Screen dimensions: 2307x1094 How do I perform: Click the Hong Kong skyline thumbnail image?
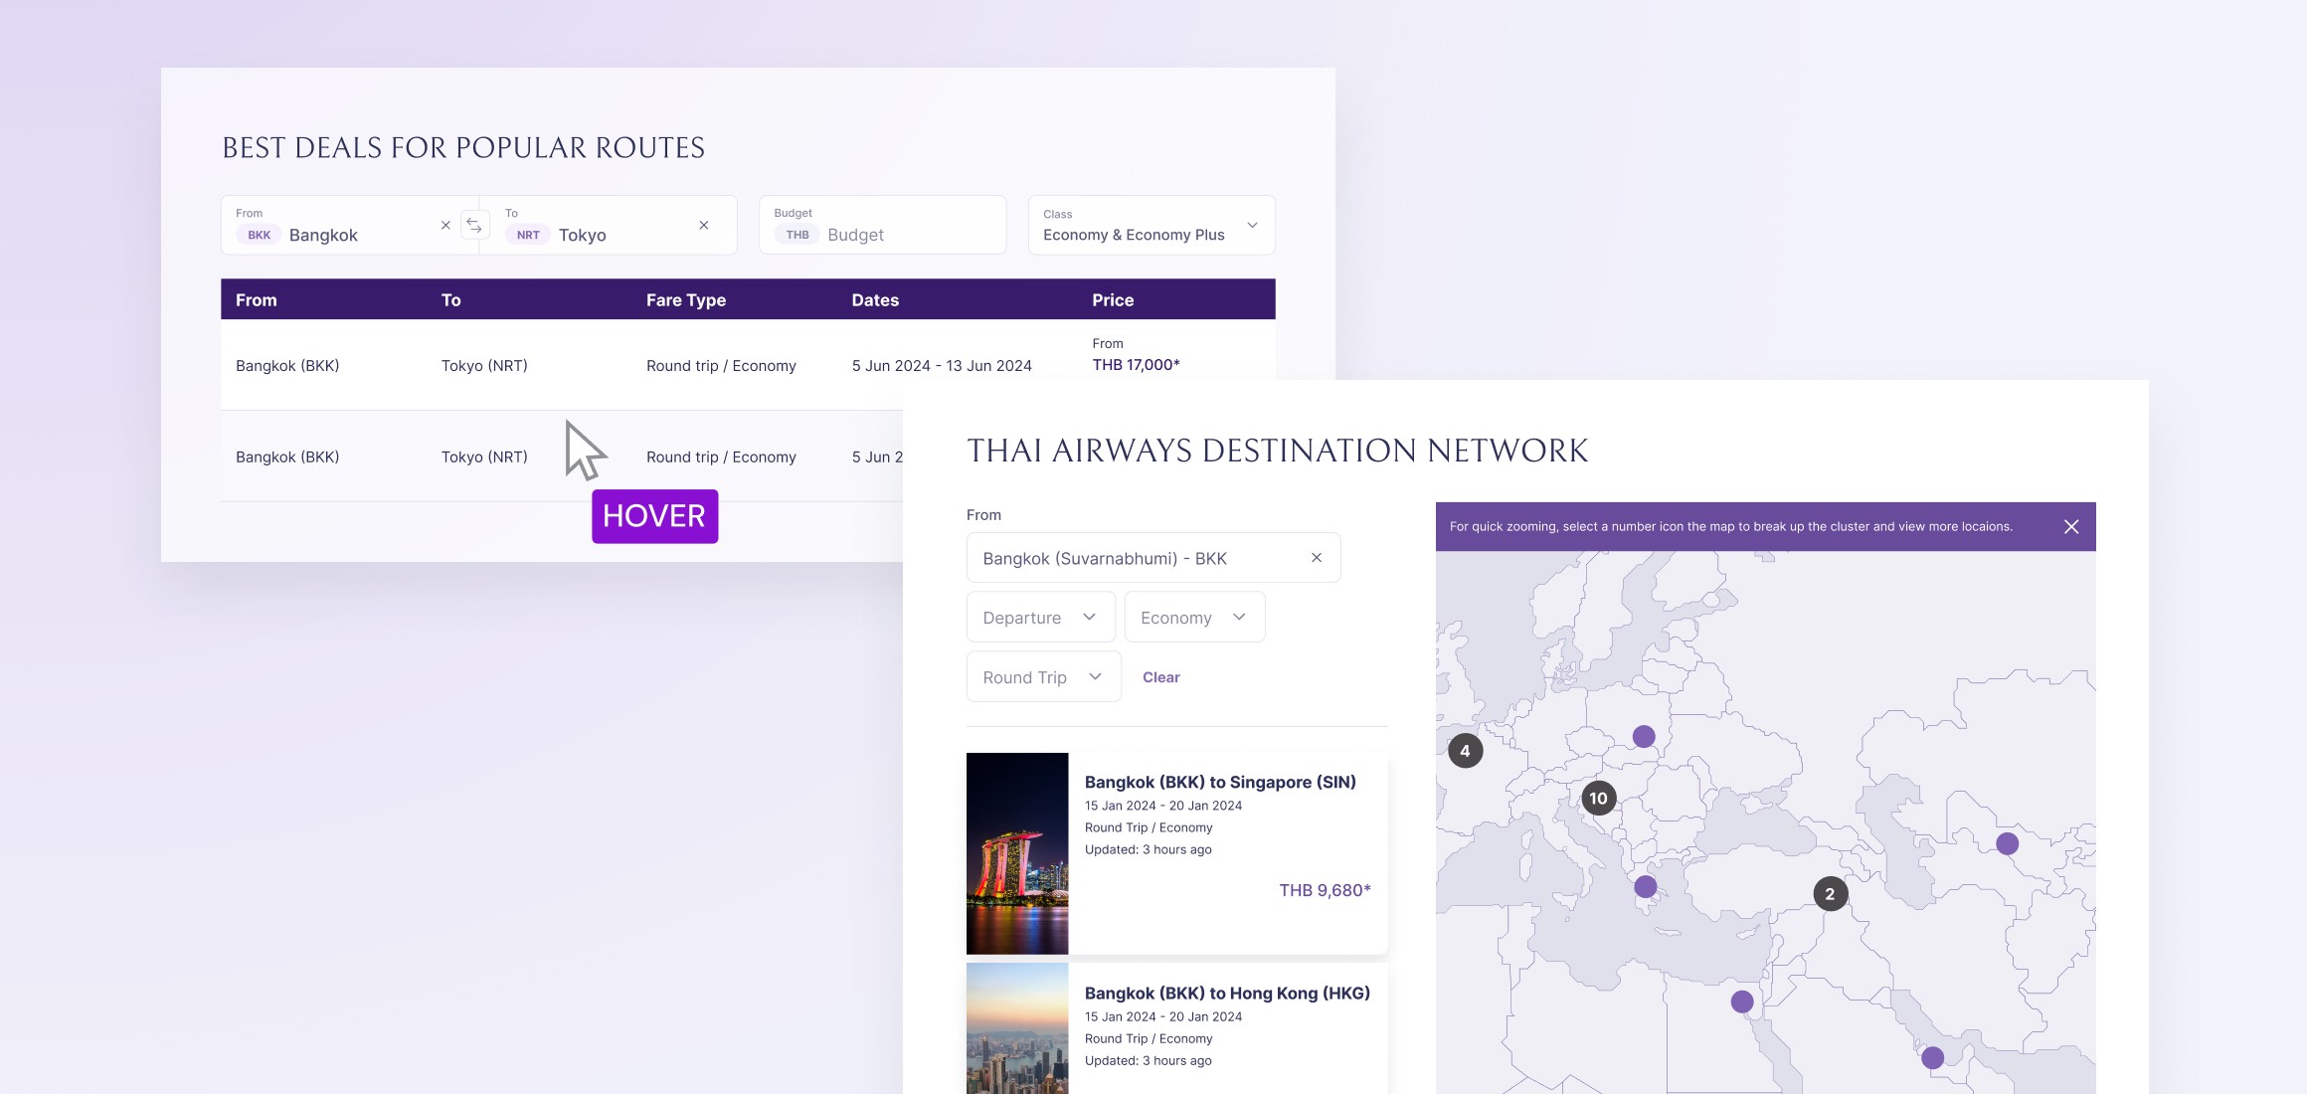coord(1017,1029)
